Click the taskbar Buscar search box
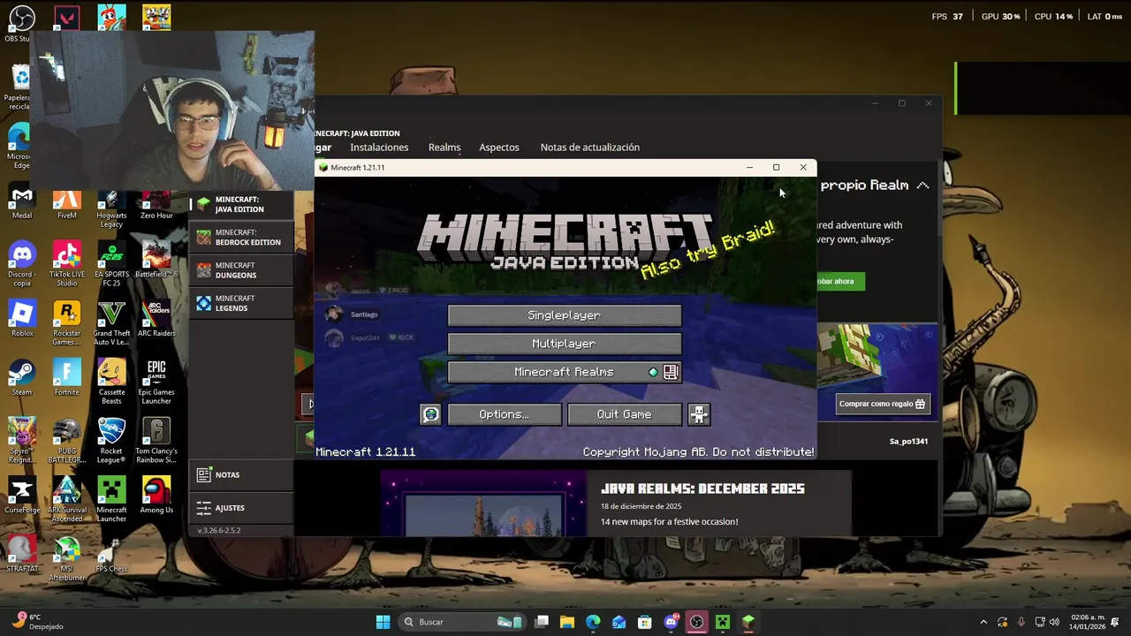Screen dimensions: 1131x636 [x=460, y=622]
